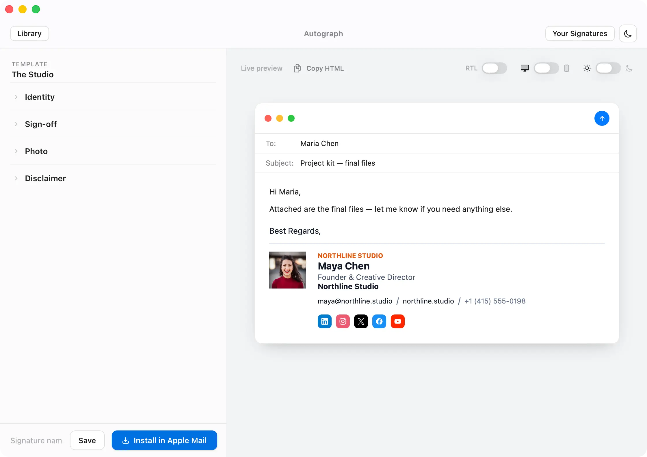This screenshot has height=457, width=647.
Task: Click the sun light-mode preview icon
Action: click(x=587, y=68)
